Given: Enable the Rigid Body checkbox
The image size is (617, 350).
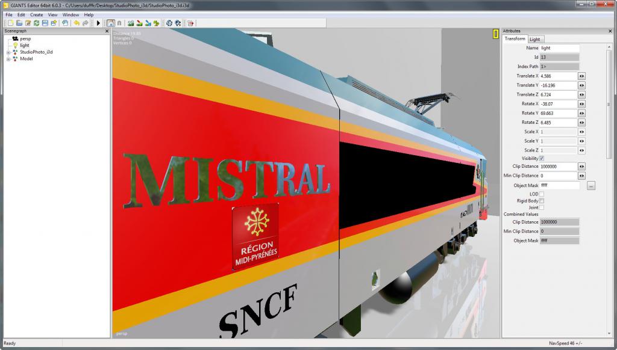Looking at the screenshot, I should click(542, 201).
